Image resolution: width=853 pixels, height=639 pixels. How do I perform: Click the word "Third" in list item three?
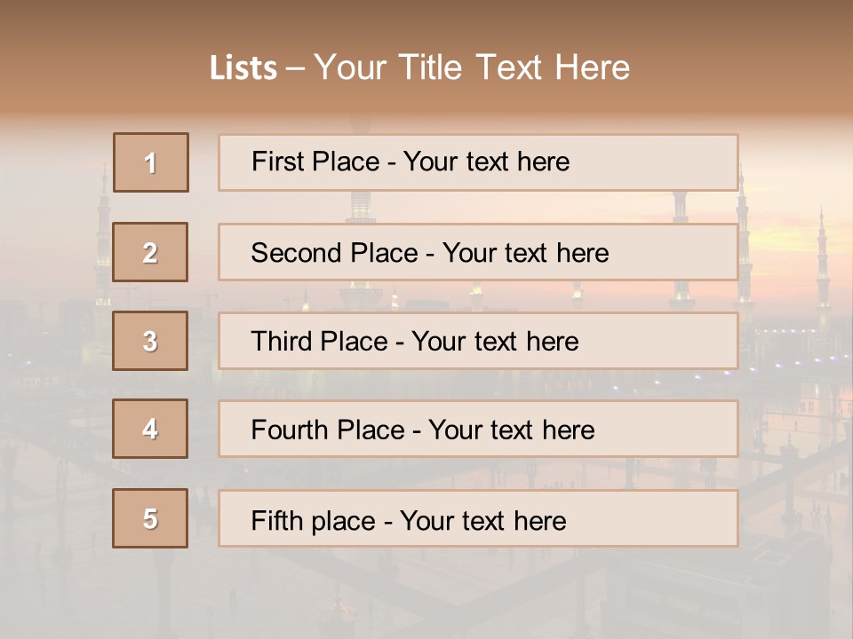(x=281, y=342)
